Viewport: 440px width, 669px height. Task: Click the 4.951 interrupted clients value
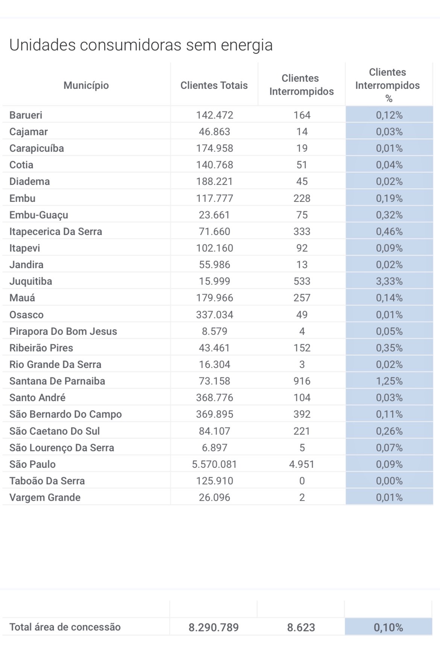point(302,464)
